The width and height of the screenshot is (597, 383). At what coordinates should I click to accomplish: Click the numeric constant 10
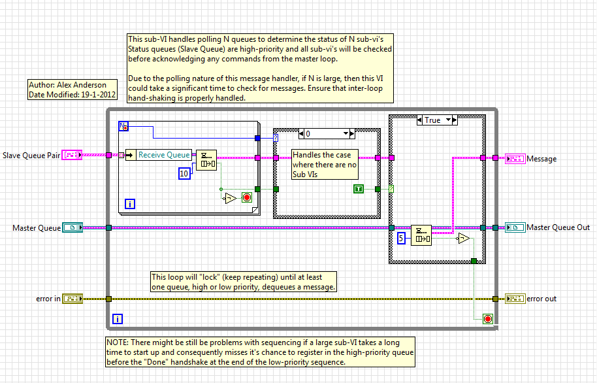pyautogui.click(x=185, y=173)
